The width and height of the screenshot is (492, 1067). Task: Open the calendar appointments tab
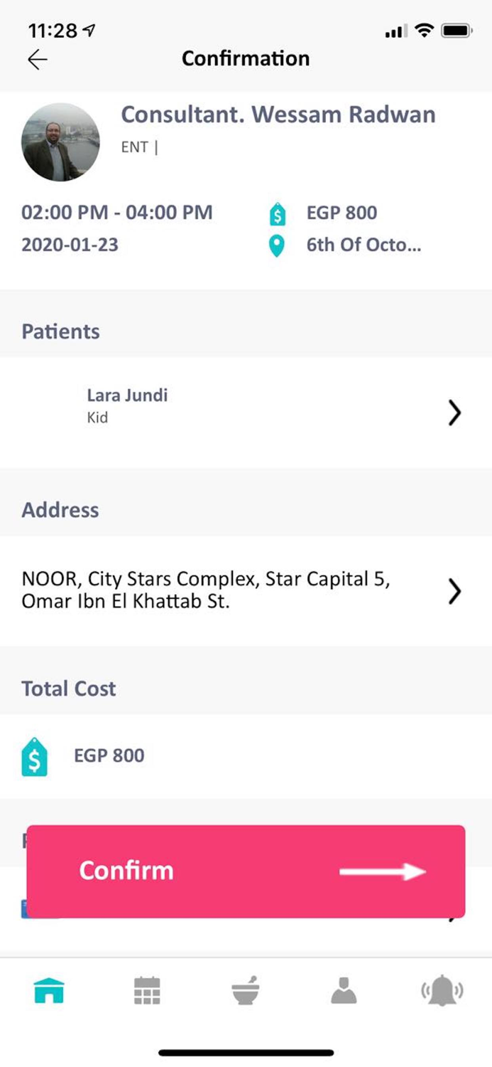point(148,990)
